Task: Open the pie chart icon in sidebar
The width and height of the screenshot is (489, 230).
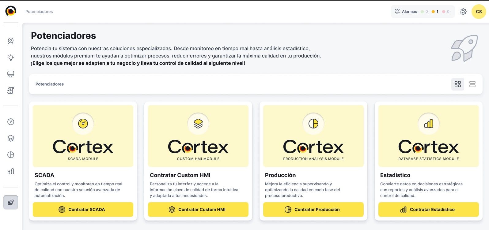Action: click(x=11, y=155)
